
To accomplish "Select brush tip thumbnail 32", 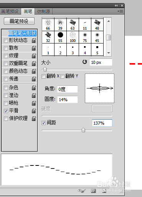I will click(x=48, y=37).
